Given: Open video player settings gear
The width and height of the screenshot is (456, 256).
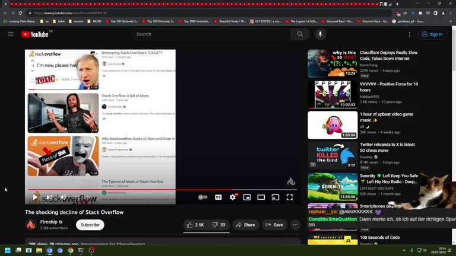Looking at the screenshot, I should pyautogui.click(x=233, y=197).
